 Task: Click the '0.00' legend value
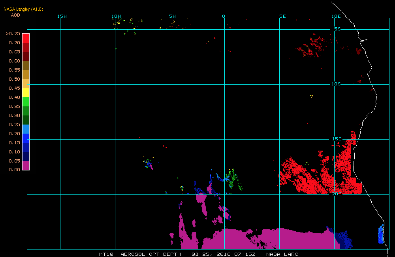coord(14,170)
